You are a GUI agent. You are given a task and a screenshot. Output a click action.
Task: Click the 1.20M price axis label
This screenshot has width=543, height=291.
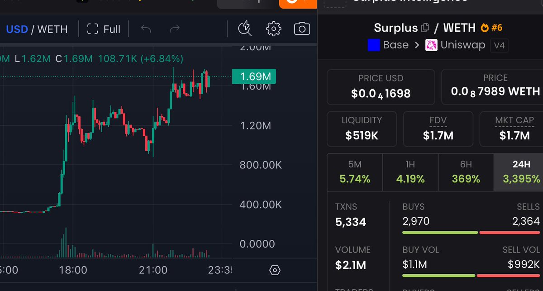click(256, 125)
